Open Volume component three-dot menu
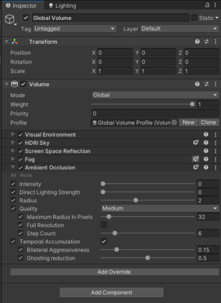Screen dimensions: 221x303 (215, 84)
